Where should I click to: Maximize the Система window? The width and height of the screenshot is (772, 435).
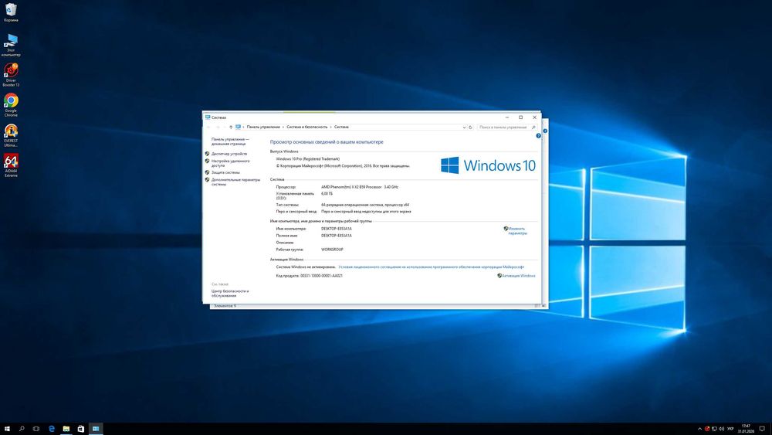click(x=520, y=117)
